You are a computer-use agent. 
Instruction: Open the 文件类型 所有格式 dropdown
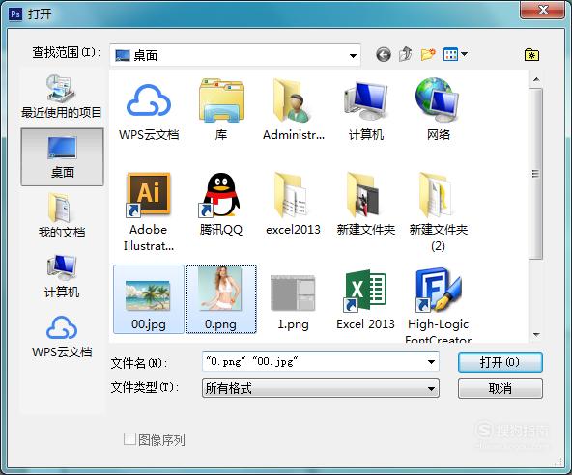click(321, 388)
